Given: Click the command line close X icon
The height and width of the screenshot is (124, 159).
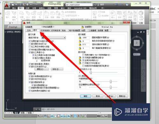Looking at the screenshot, I should point(36,109).
